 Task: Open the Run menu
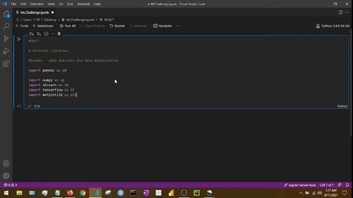tap(70, 4)
